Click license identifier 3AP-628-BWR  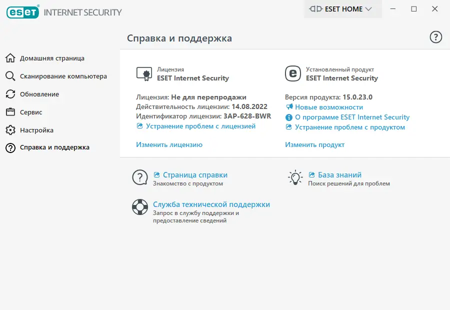[247, 116]
